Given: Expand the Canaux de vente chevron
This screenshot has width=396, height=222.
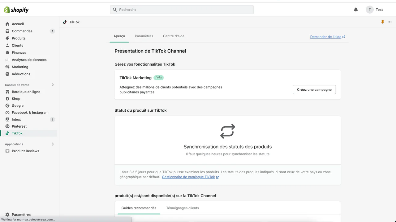Looking at the screenshot, I should 53,85.
